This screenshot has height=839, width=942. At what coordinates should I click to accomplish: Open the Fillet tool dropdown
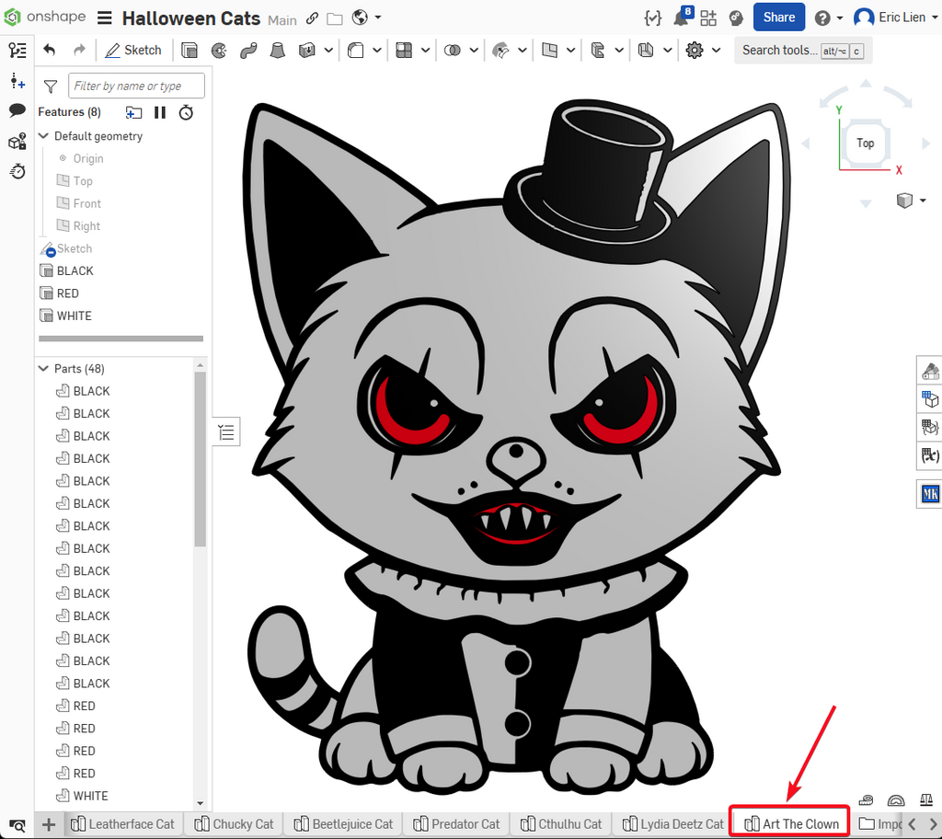click(x=376, y=50)
